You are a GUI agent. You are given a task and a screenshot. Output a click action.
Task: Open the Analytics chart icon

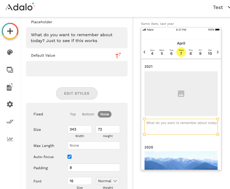10,139
